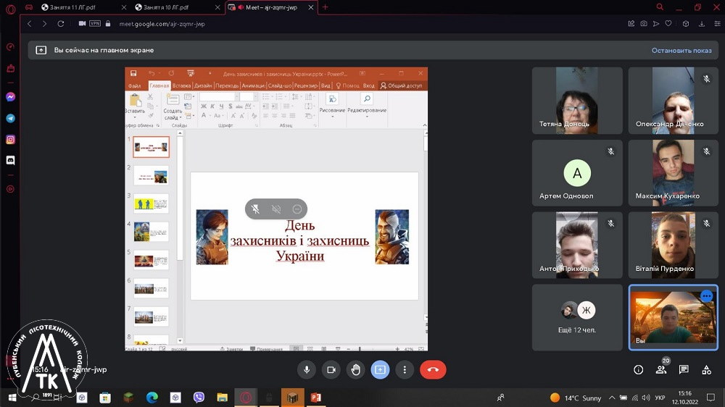Collapse the PowerPoint ribbon chevron
Screen dimensions: 725x407
(x=424, y=125)
